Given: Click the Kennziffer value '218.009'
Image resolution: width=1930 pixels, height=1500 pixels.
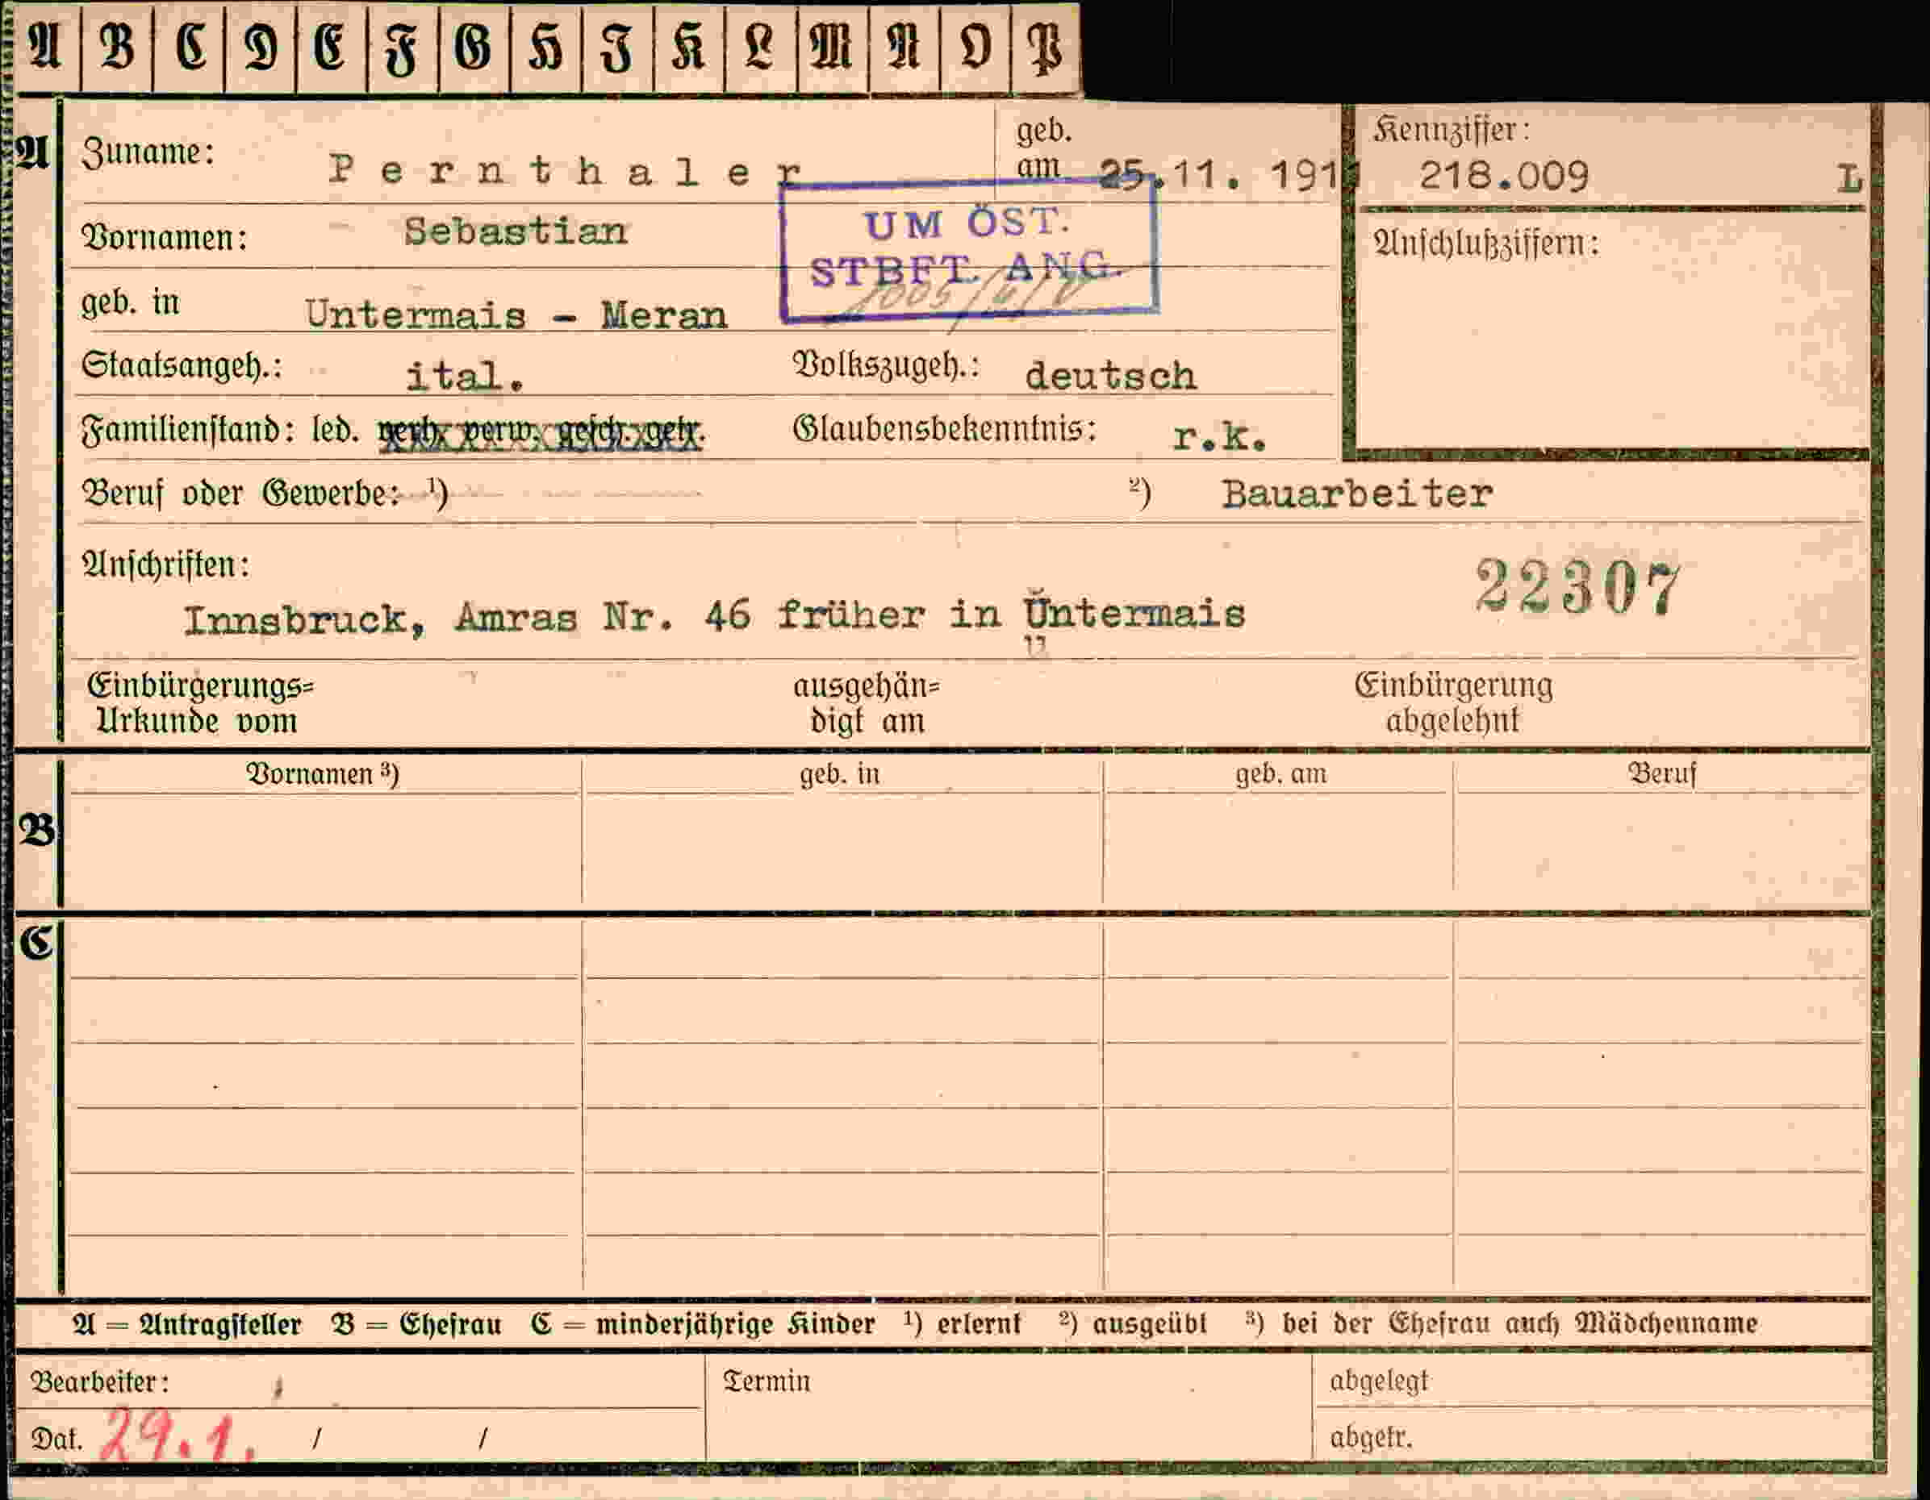Looking at the screenshot, I should click(x=1503, y=176).
